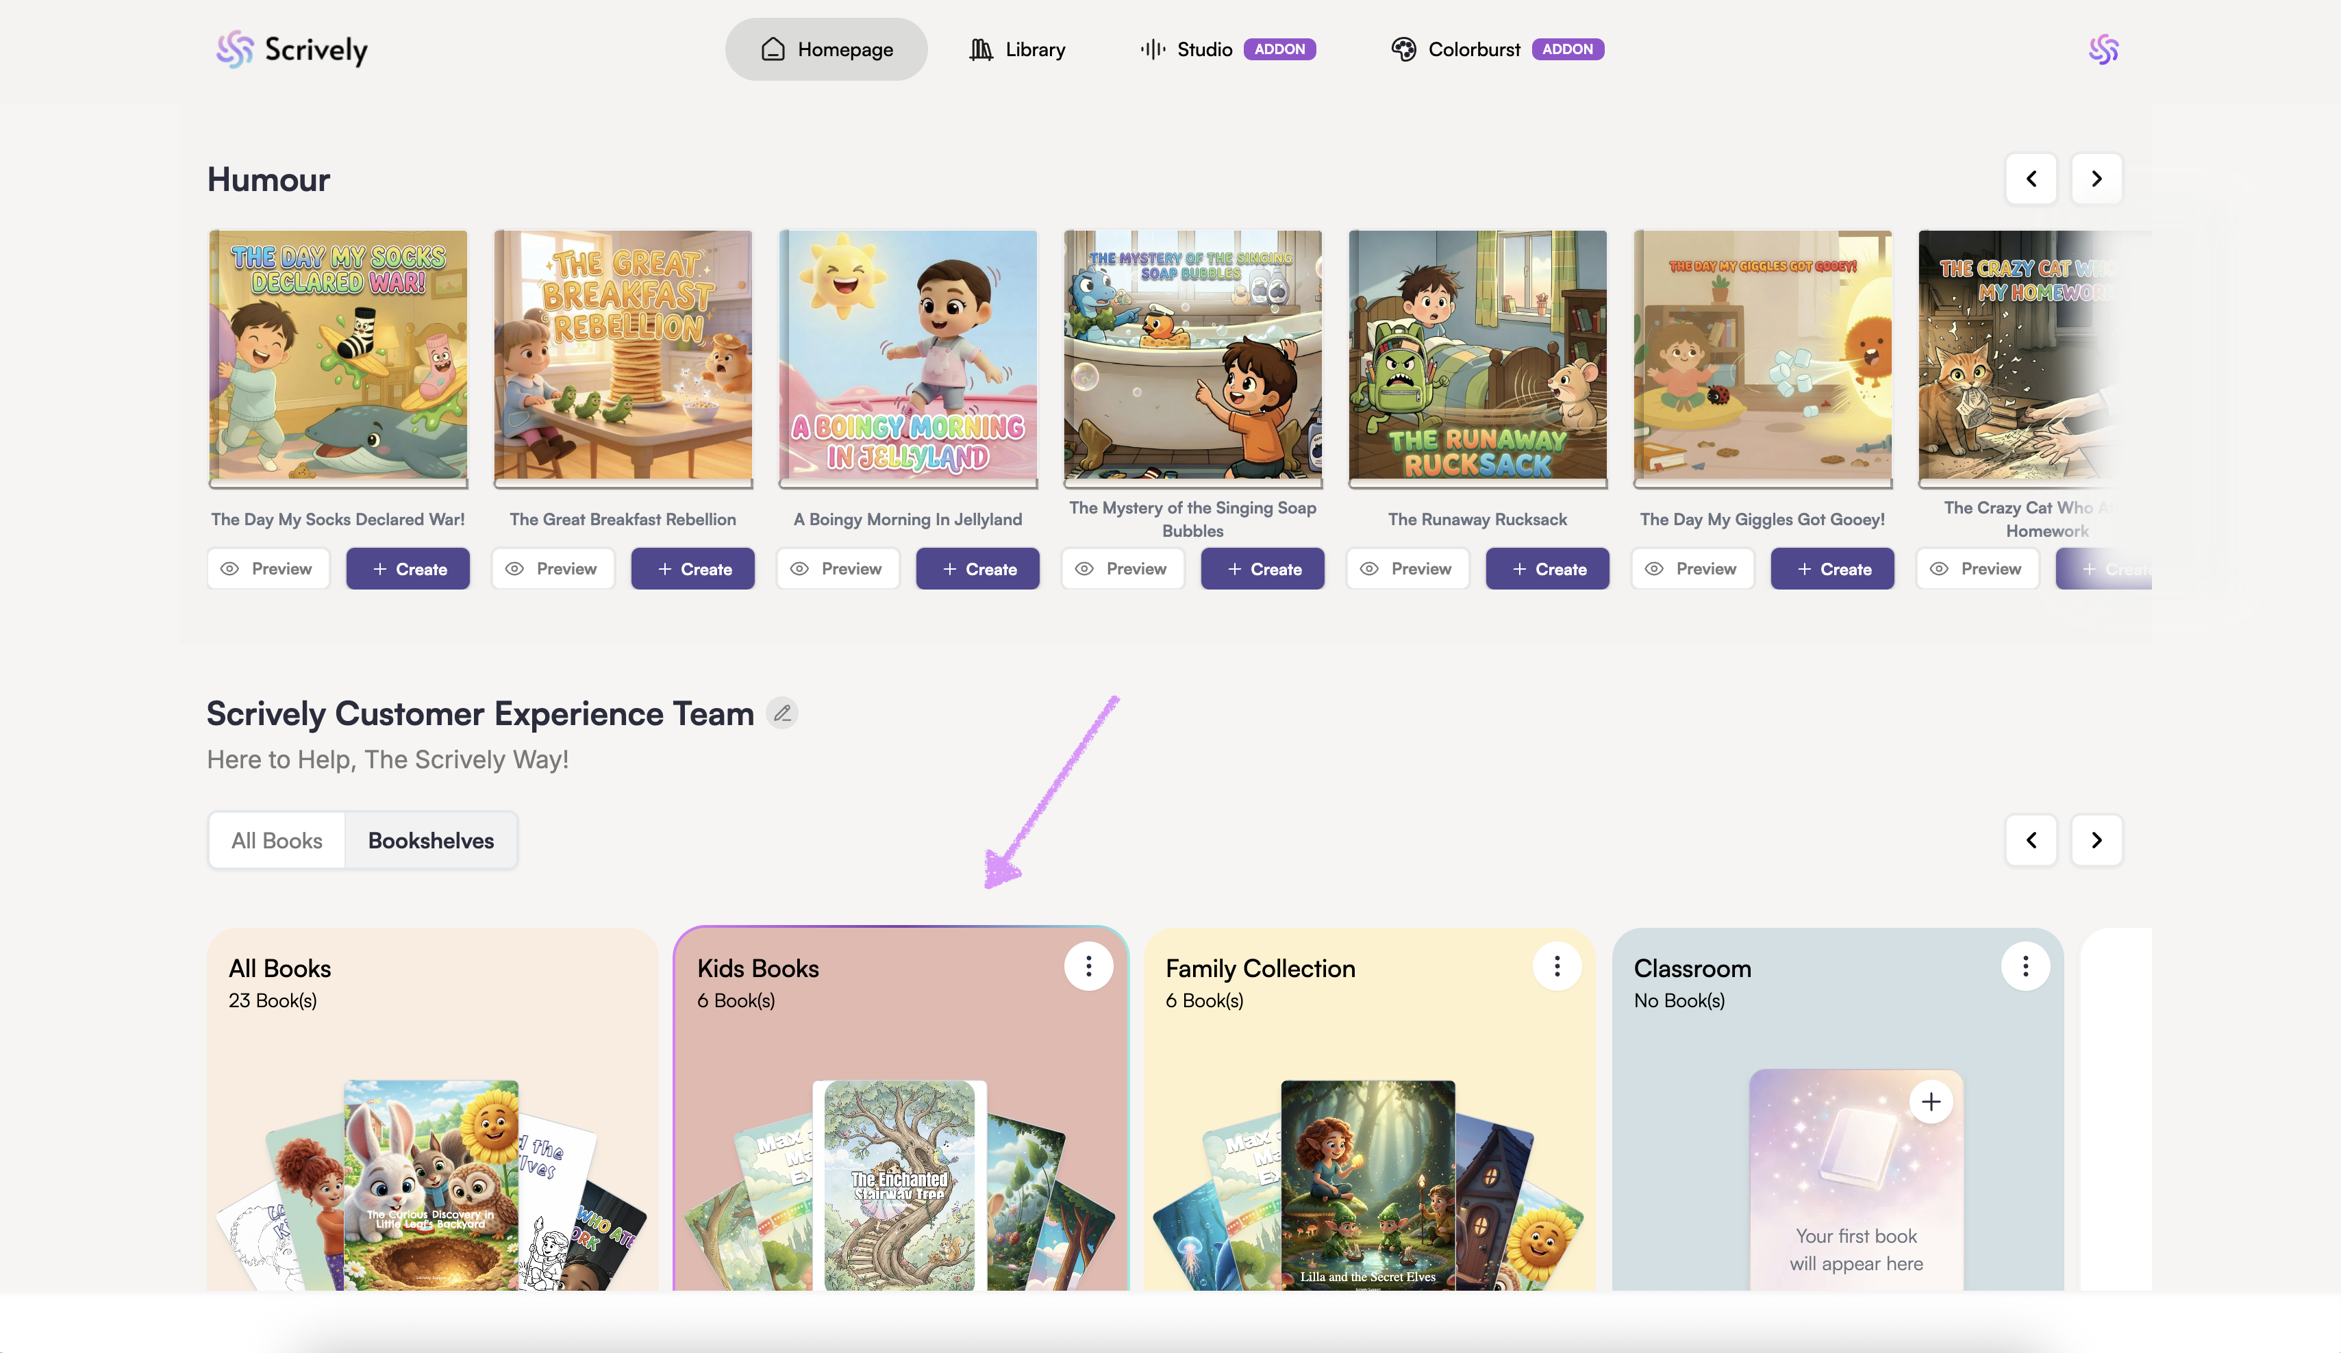2341x1353 pixels.
Task: Expand Classroom shelf kebab menu
Action: pos(2025,967)
